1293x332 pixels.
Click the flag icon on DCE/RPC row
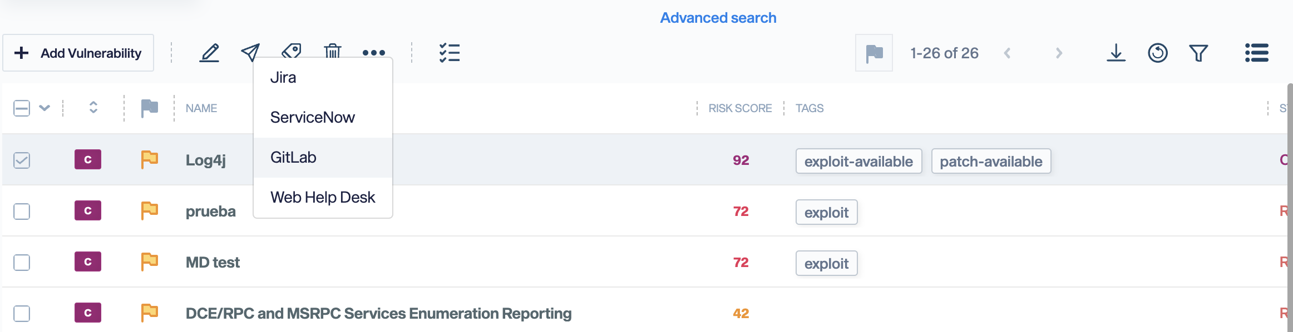click(x=149, y=313)
